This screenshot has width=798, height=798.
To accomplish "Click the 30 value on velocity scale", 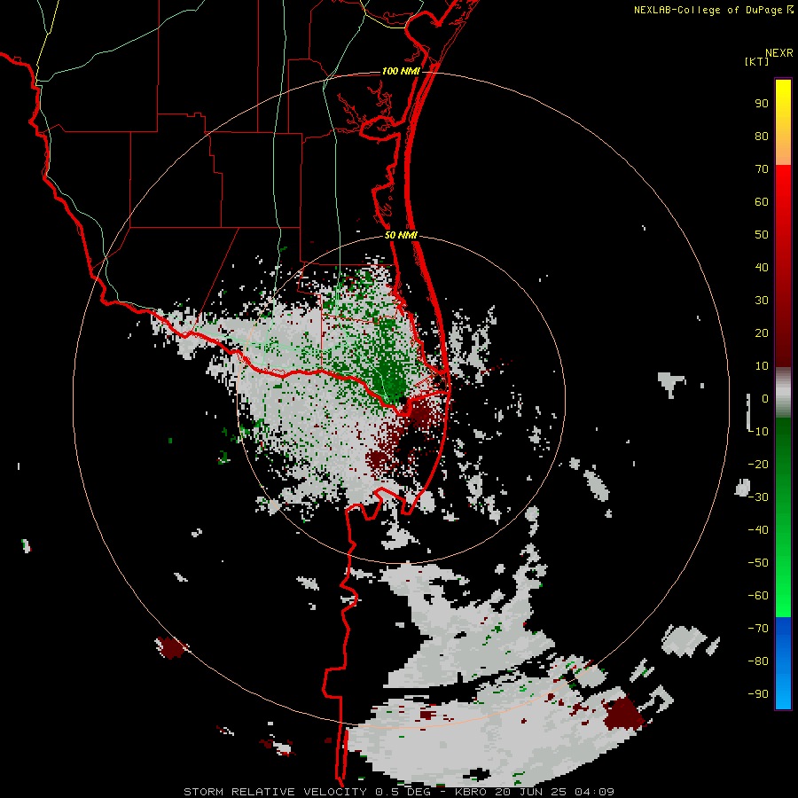I will pyautogui.click(x=762, y=301).
